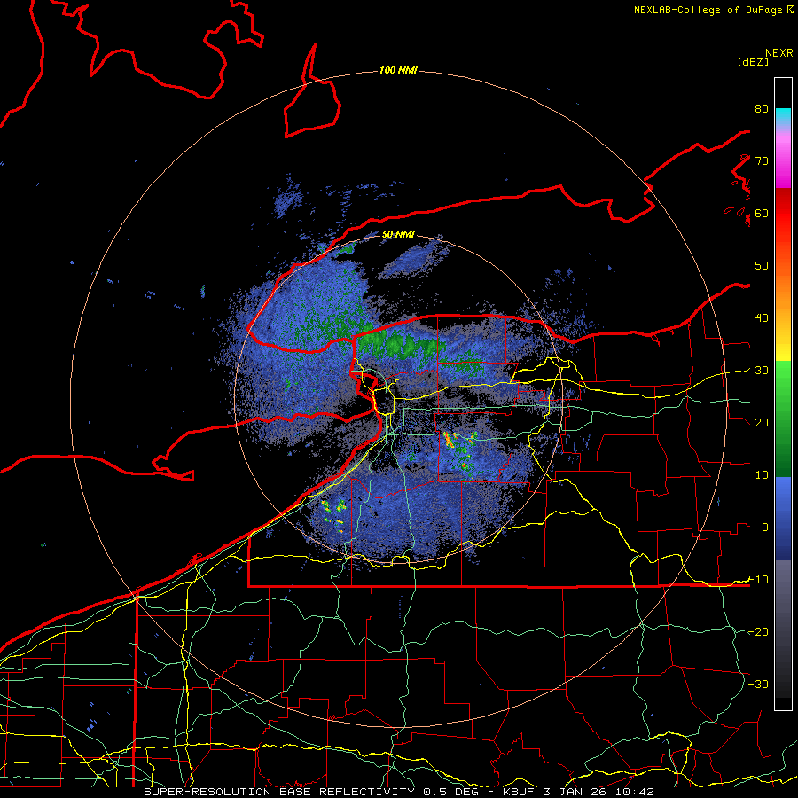The image size is (798, 798).
Task: Click the 50 value on the dBZ scale
Action: [x=762, y=266]
